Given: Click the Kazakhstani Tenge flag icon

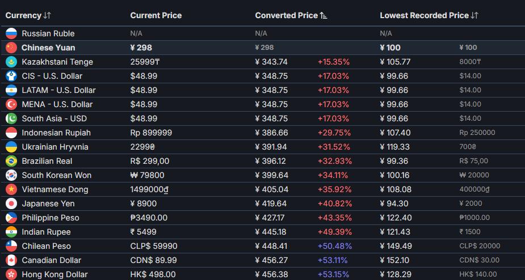Looking at the screenshot, I should [11, 62].
